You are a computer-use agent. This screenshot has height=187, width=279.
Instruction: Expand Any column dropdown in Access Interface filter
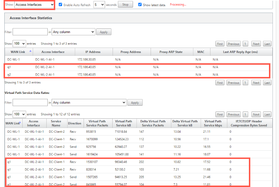click(74, 32)
